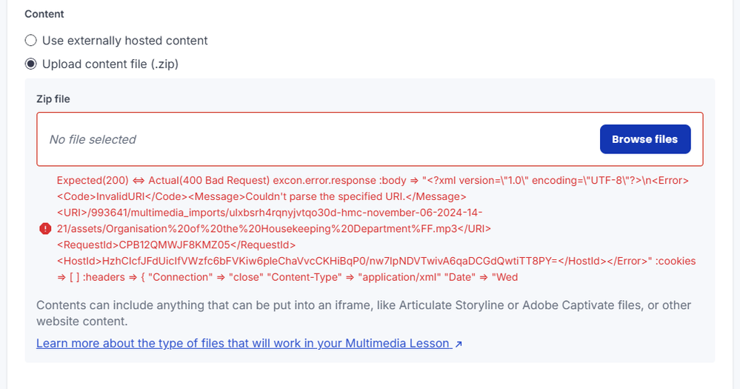Click the website content description line
740x389 pixels.
(x=81, y=322)
